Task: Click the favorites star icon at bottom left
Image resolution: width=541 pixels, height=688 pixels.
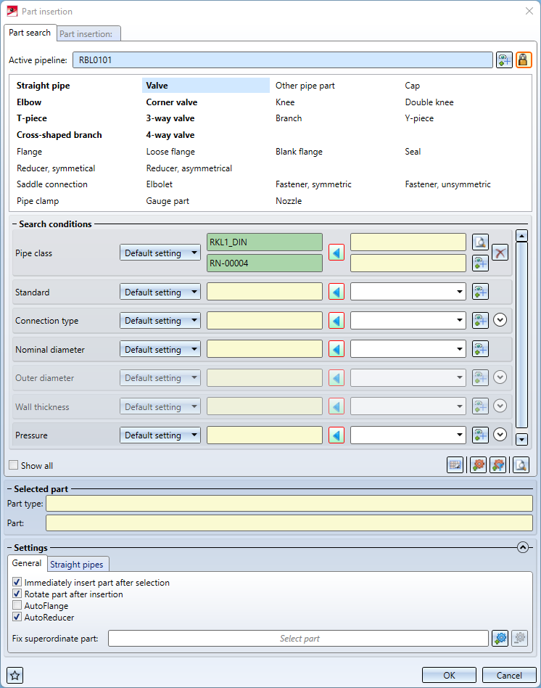Action: (15, 676)
